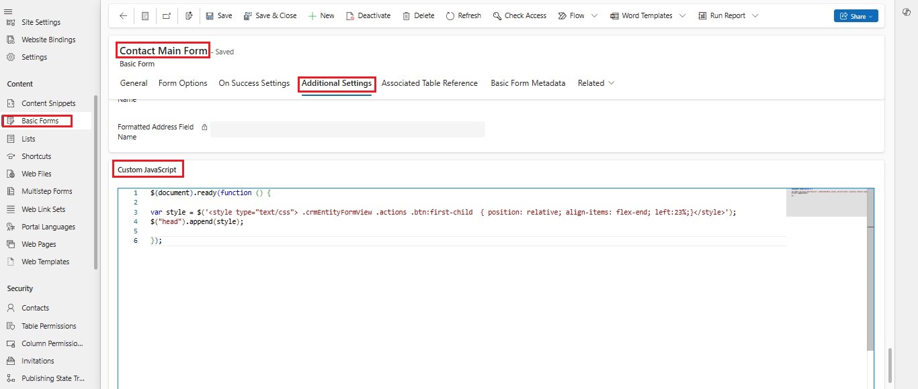This screenshot has height=389, width=918.
Task: Click the lock icon beside Formatted Address
Action: (204, 127)
